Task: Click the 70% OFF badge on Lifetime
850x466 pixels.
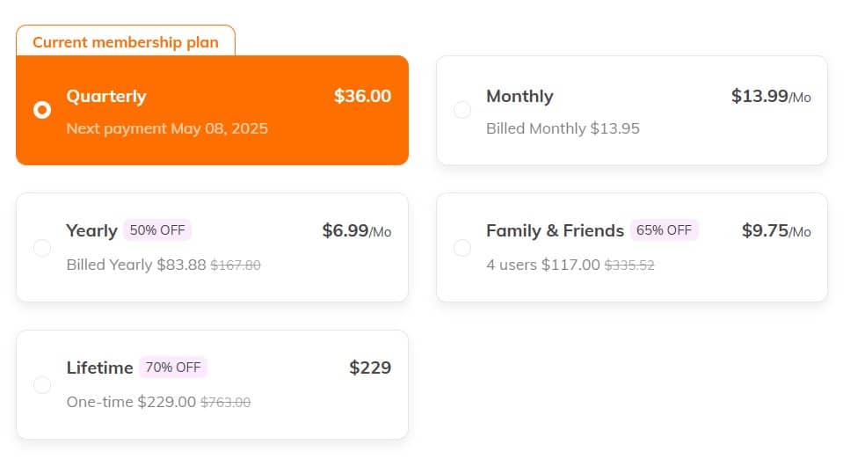Action: tap(172, 368)
